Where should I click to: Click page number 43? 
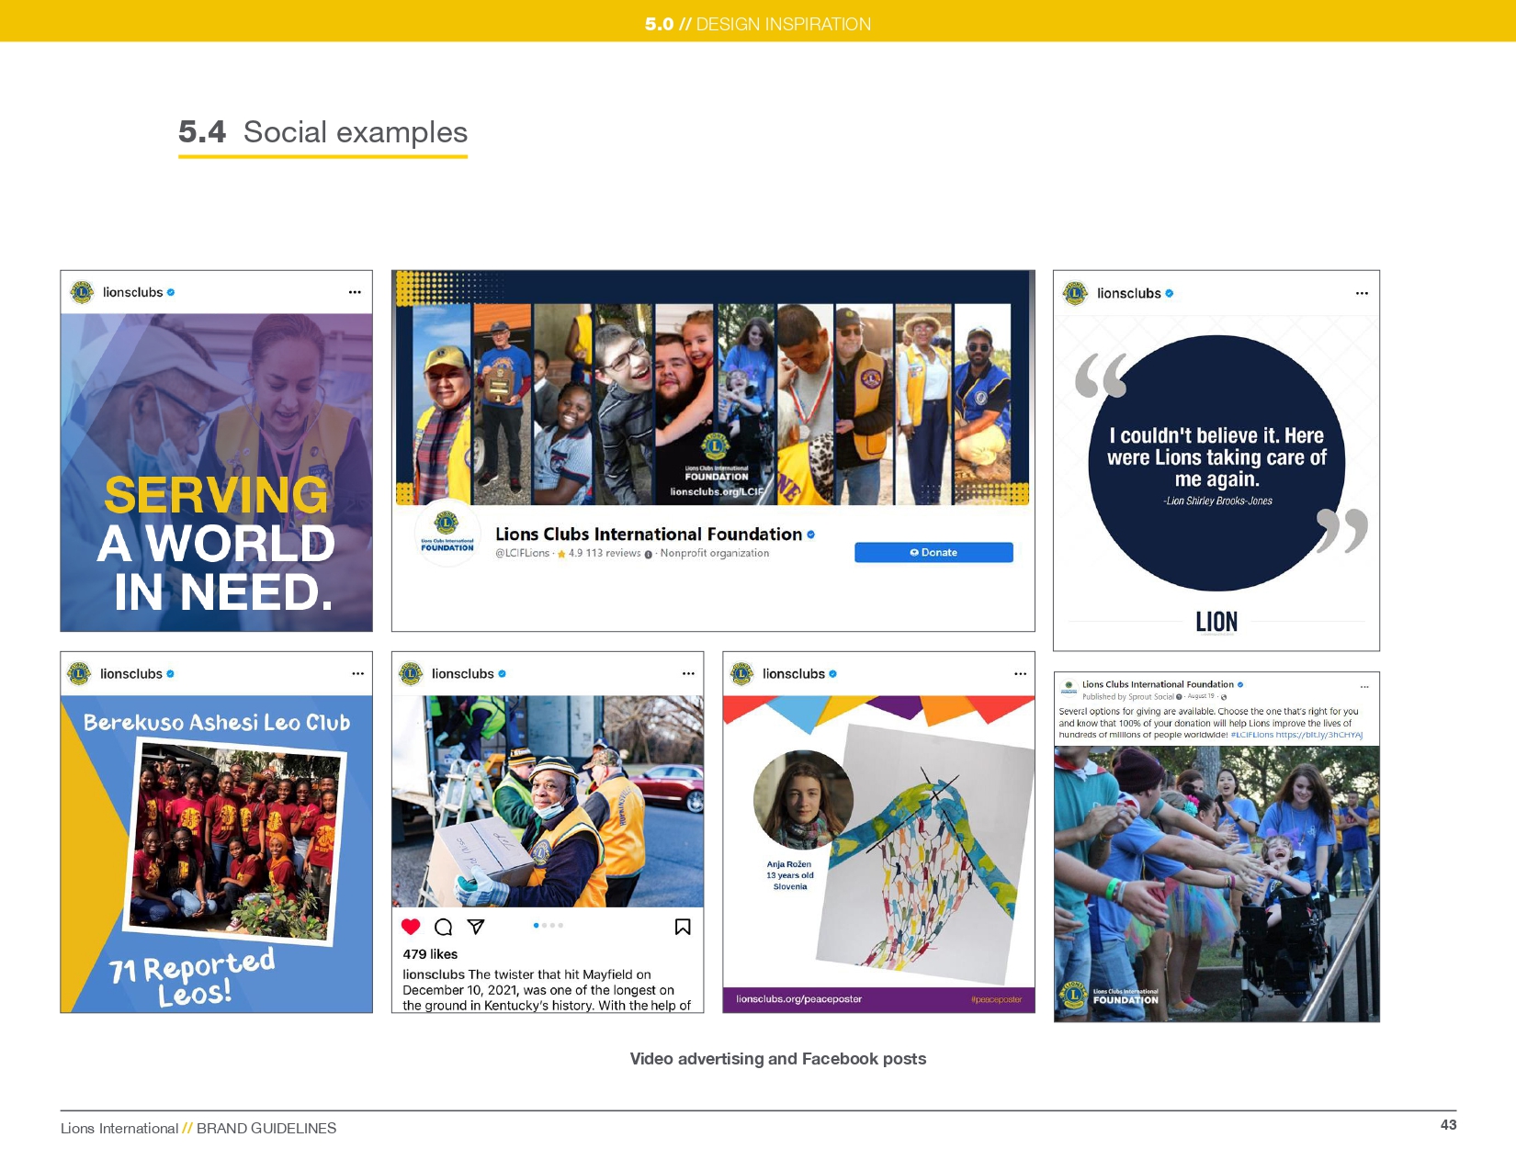pyautogui.click(x=1448, y=1124)
